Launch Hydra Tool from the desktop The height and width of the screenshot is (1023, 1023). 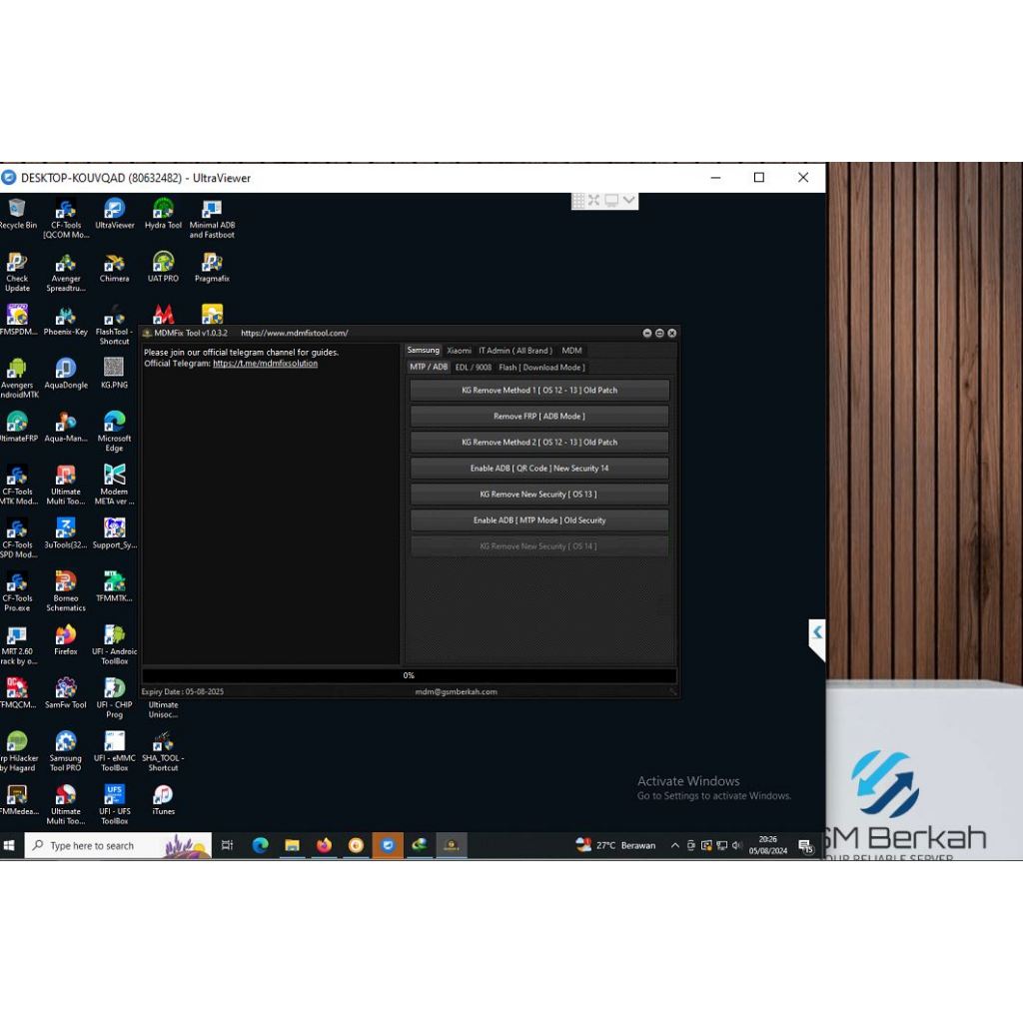pos(163,214)
